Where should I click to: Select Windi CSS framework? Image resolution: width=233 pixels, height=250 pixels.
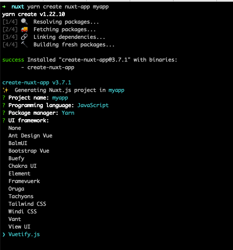(22, 212)
